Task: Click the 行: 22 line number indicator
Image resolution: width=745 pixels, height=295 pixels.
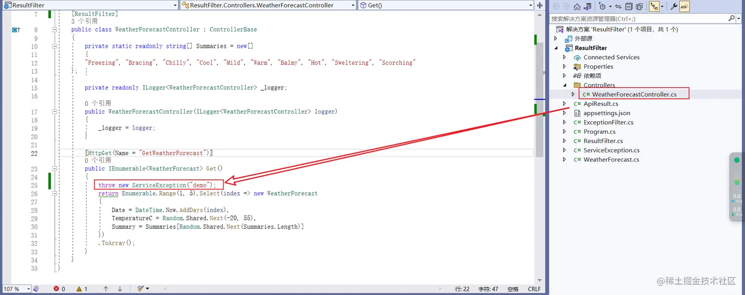Action: click(x=462, y=289)
